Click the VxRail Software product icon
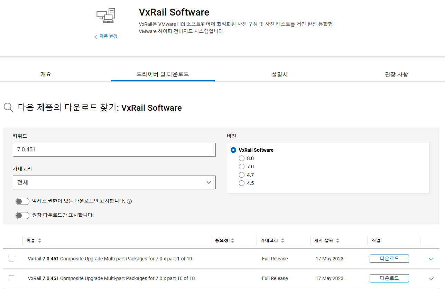 pos(105,16)
